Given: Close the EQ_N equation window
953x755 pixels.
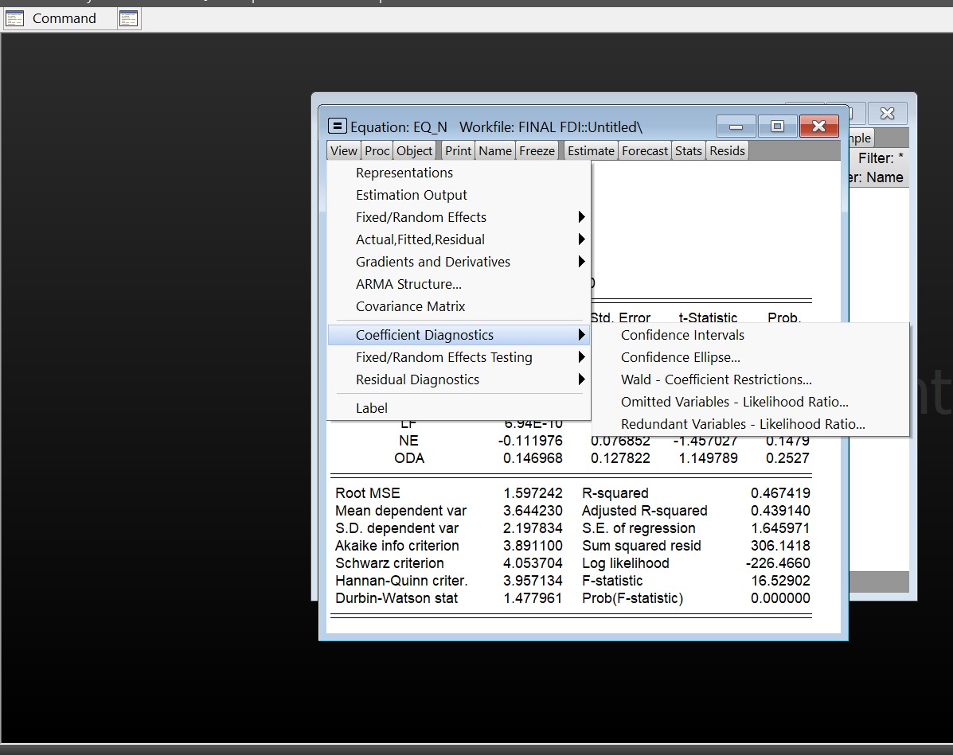Looking at the screenshot, I should click(x=818, y=126).
